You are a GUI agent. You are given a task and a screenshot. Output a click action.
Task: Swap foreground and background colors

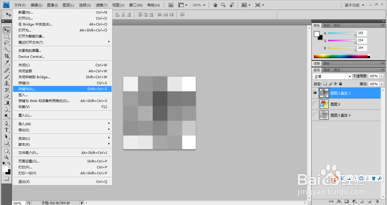click(9, 163)
